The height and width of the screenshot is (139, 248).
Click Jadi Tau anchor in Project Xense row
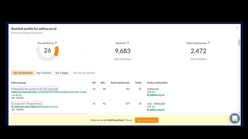click(x=151, y=107)
